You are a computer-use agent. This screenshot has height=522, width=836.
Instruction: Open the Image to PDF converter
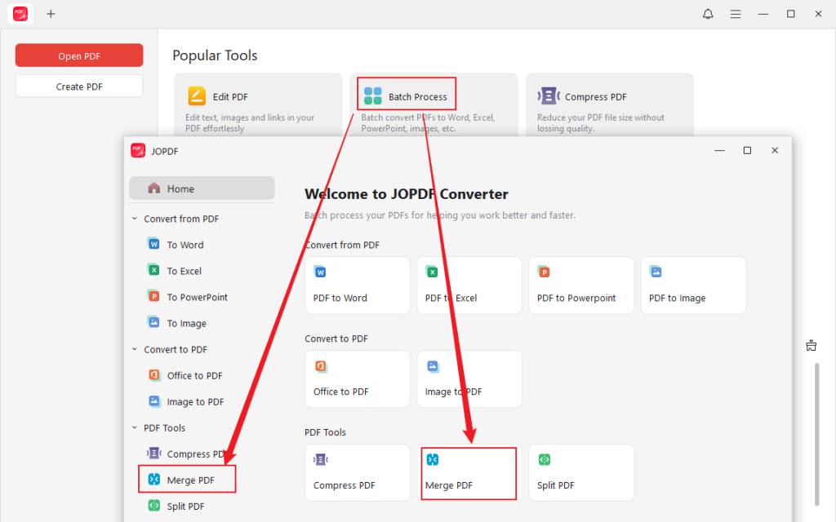469,378
